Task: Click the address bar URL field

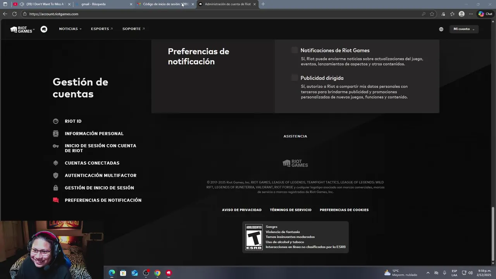Action: [221, 14]
